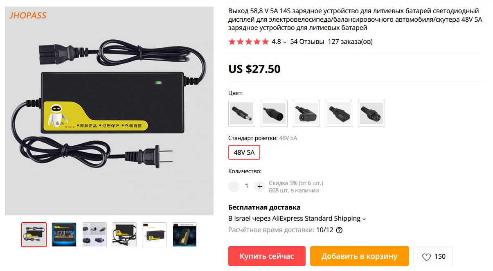493x271 pixels.
Task: Open the 54 Отзывы reviews link
Action: pos(307,41)
